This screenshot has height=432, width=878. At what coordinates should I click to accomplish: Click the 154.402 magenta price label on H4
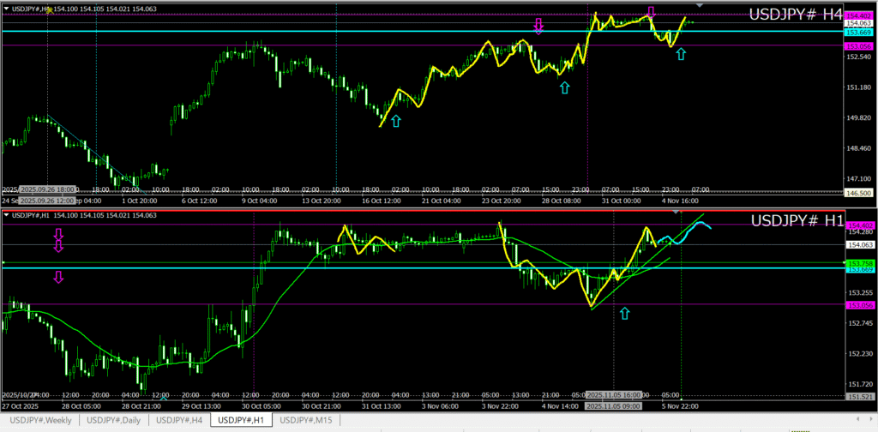(x=857, y=16)
